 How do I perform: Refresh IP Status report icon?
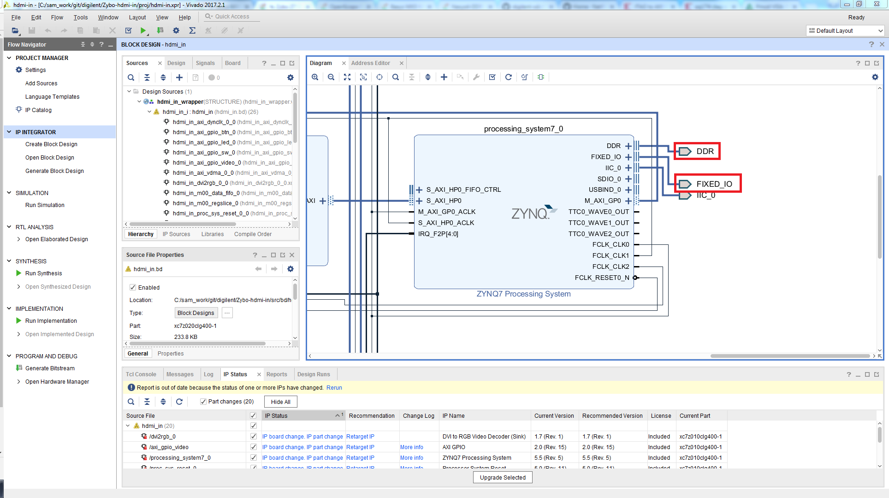(179, 402)
